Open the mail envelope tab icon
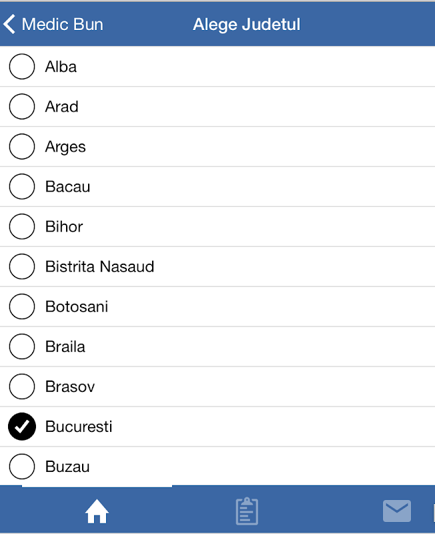 tap(397, 511)
